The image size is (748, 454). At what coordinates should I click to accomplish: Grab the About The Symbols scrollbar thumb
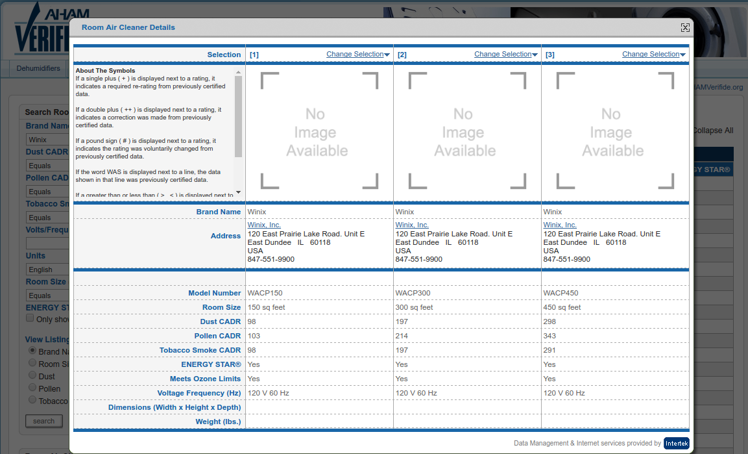(x=238, y=116)
